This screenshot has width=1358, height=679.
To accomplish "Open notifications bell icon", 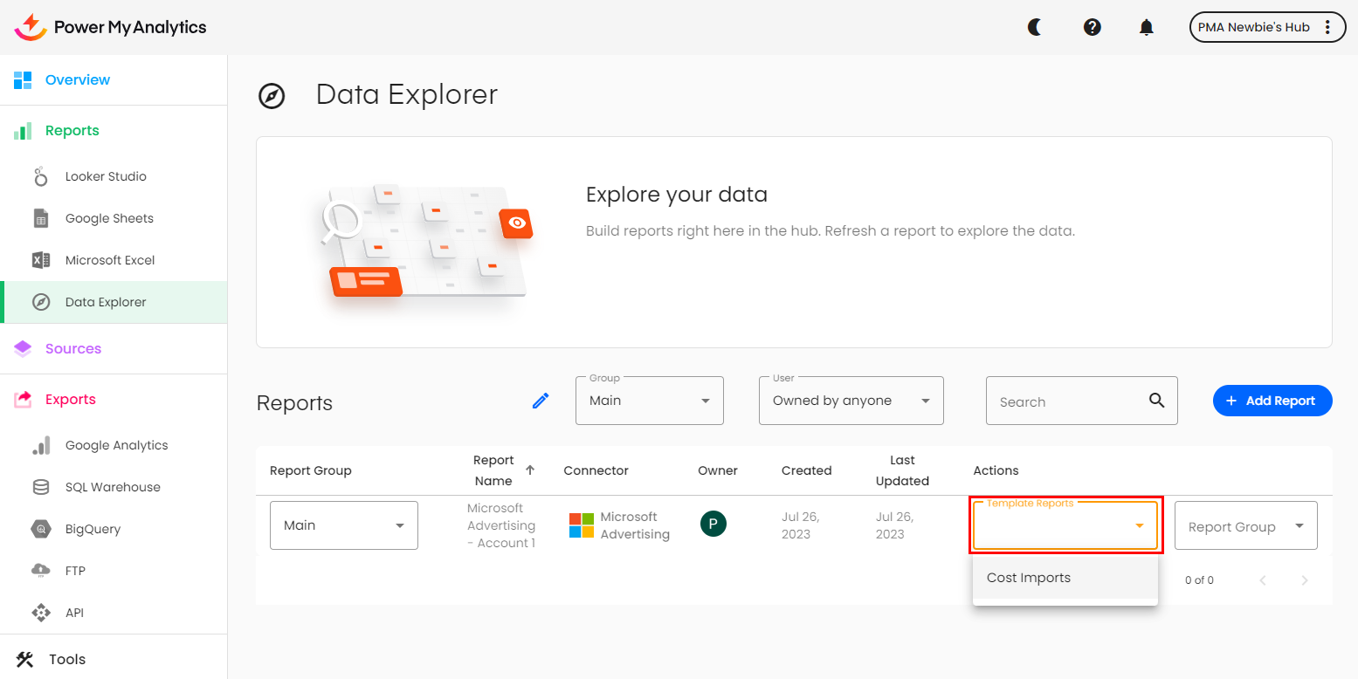I will click(1147, 27).
